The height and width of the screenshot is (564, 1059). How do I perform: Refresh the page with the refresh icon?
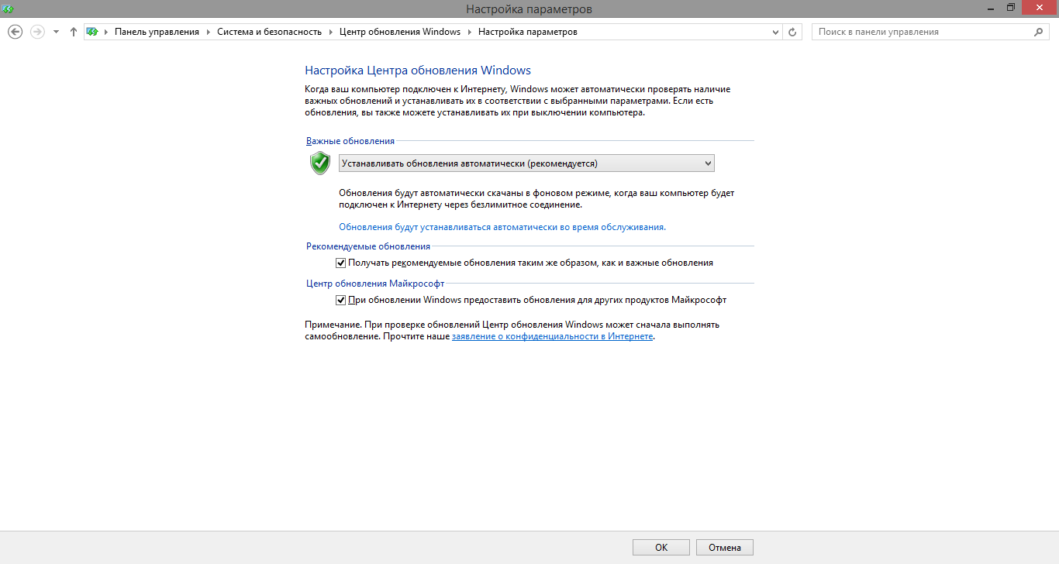pos(792,33)
